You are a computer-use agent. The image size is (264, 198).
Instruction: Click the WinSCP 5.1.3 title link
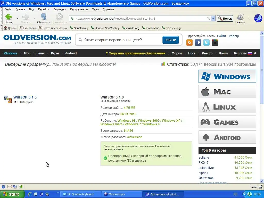[25, 97]
